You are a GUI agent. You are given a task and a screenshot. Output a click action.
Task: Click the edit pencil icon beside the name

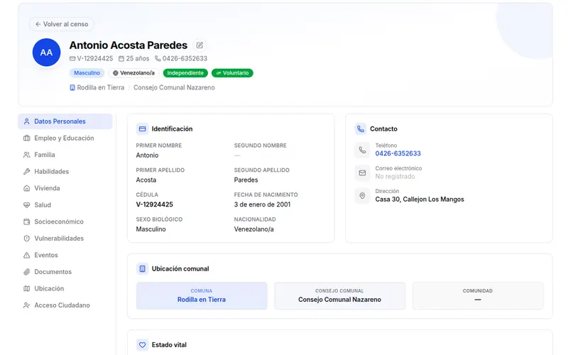coord(200,45)
